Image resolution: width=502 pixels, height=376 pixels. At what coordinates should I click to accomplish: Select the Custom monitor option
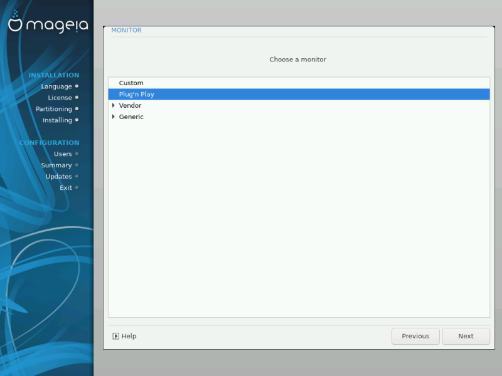point(131,83)
